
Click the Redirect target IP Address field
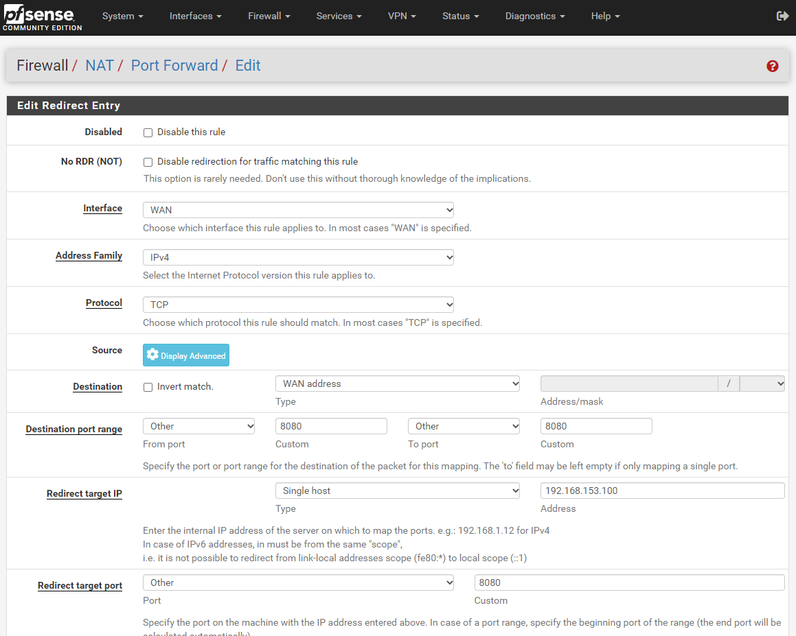[663, 491]
